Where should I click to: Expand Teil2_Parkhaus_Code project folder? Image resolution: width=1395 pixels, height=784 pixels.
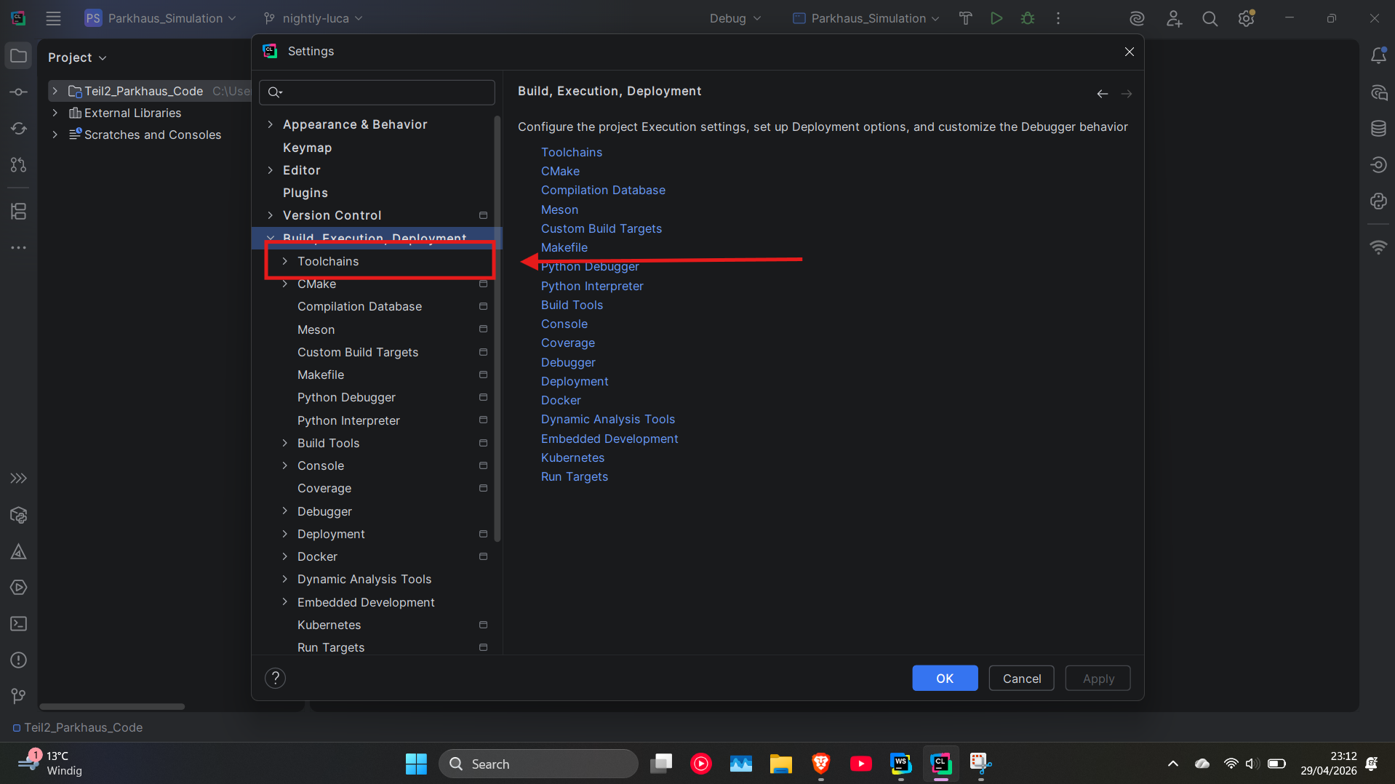[55, 91]
